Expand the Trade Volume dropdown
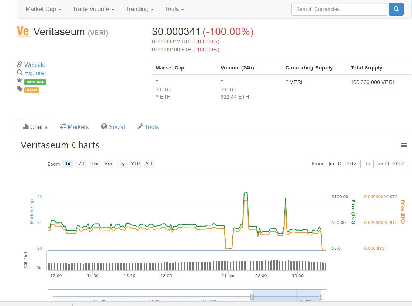The image size is (412, 306). tap(94, 9)
